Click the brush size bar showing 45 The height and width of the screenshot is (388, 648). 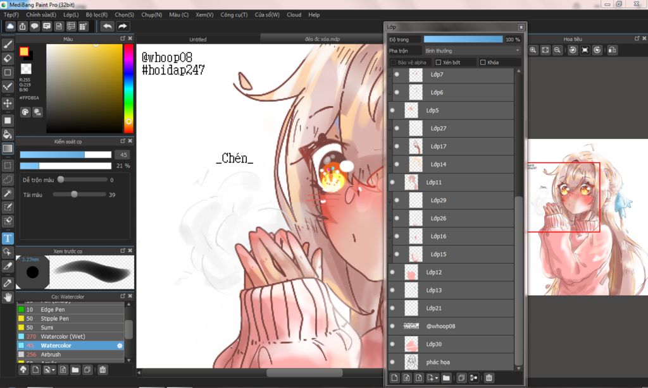point(66,154)
